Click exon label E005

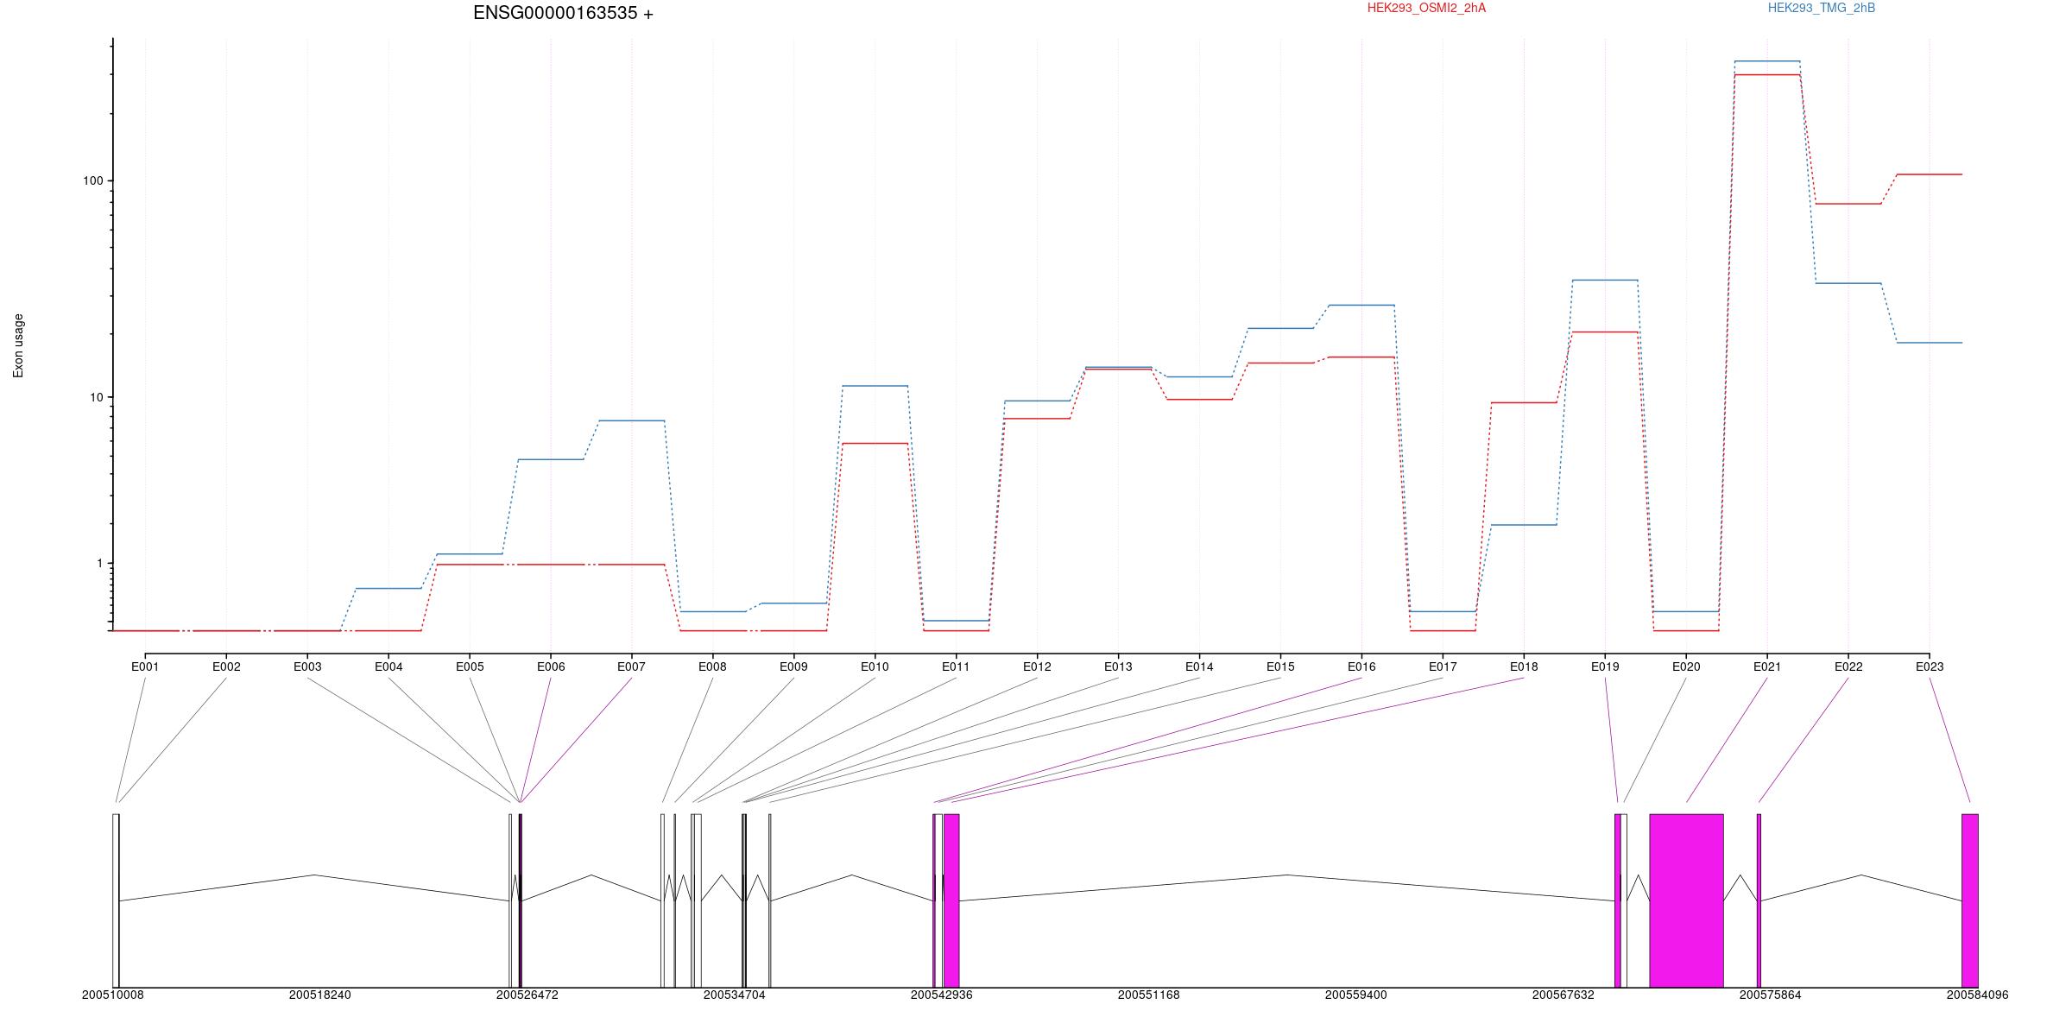[470, 666]
